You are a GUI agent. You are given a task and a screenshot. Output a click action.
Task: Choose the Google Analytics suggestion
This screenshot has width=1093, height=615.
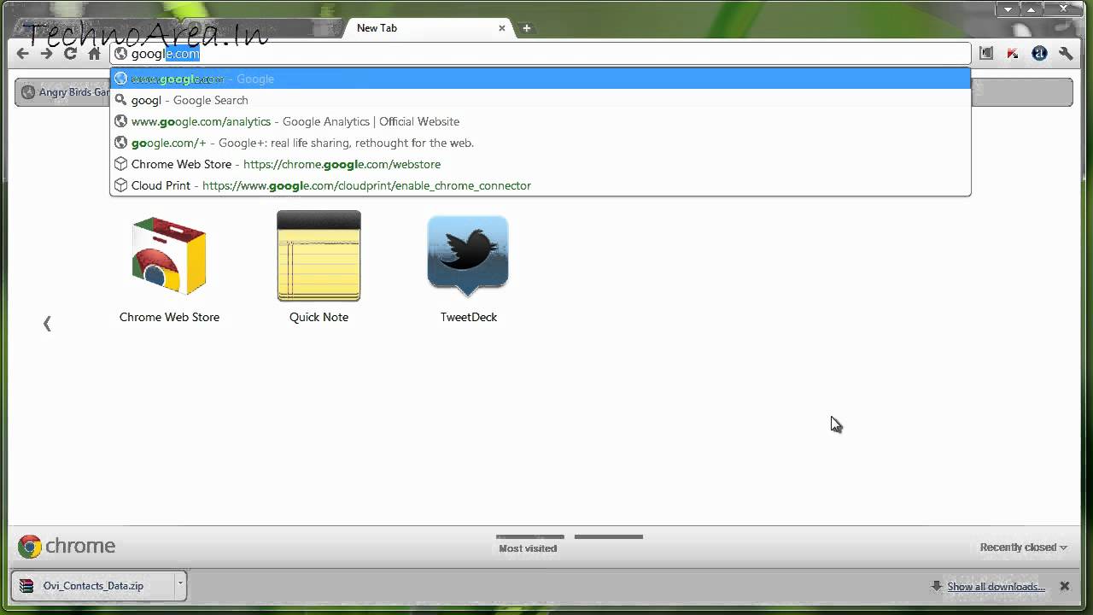tap(541, 121)
